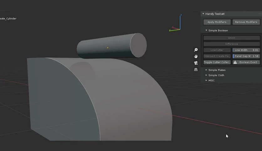Toggle the camera view icon
The width and height of the screenshot is (262, 151).
point(196,63)
